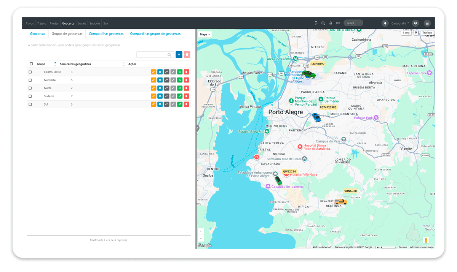Go to the Ativos menu

(x=30, y=24)
